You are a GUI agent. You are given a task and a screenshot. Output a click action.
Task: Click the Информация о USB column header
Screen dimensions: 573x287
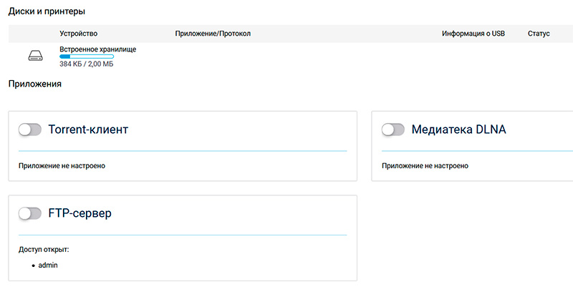(473, 34)
